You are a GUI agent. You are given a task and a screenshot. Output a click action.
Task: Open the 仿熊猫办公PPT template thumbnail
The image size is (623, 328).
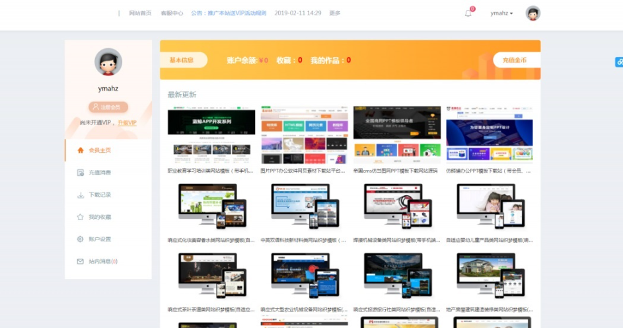click(490, 135)
